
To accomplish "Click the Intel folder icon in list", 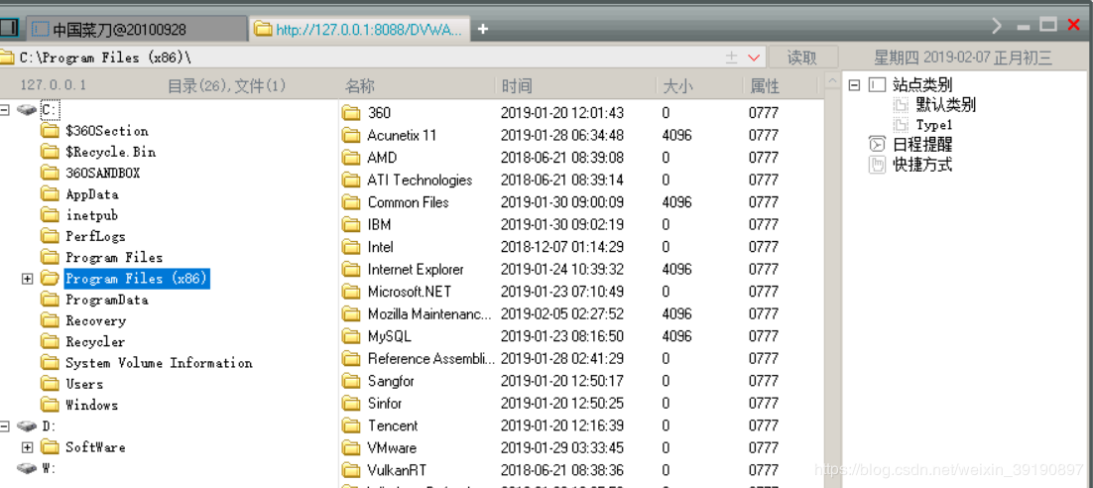I will tap(351, 247).
